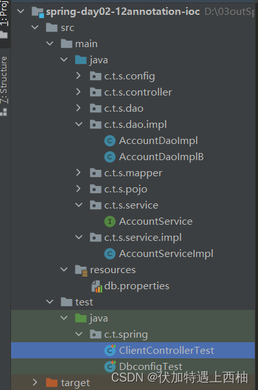Viewport: 258px width, 390px height.
Task: Select the AccountDaoImpl file name
Action: 158,141
